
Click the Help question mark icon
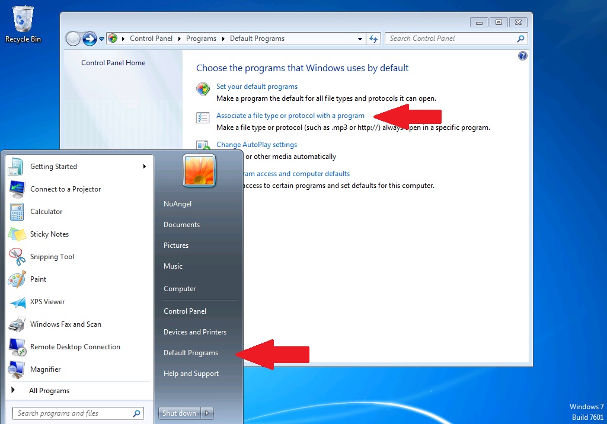(x=522, y=55)
